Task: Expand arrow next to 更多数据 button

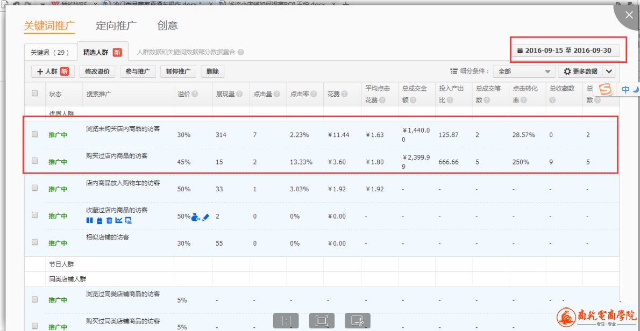Action: point(609,71)
